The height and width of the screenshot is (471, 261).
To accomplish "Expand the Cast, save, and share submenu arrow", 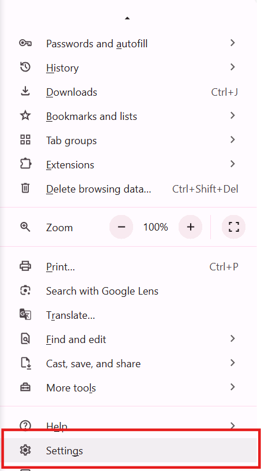I will pyautogui.click(x=232, y=363).
